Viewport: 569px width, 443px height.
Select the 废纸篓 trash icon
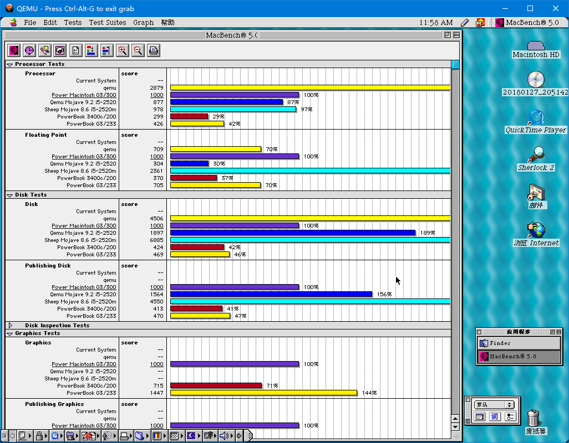[536, 422]
